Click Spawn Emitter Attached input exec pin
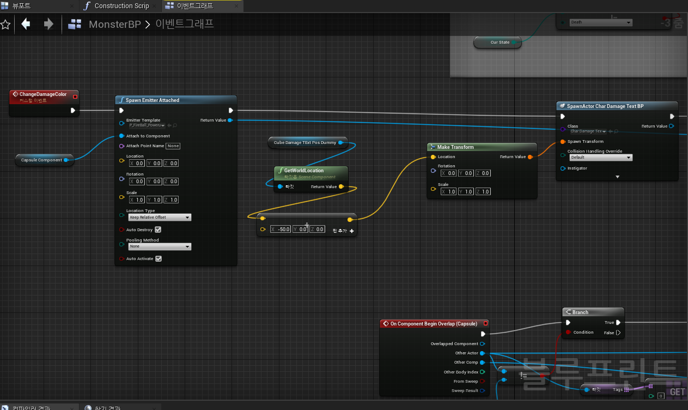Image resolution: width=688 pixels, height=410 pixels. coord(121,110)
